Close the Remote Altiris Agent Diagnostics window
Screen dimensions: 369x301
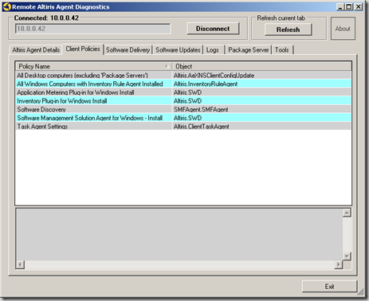point(359,7)
